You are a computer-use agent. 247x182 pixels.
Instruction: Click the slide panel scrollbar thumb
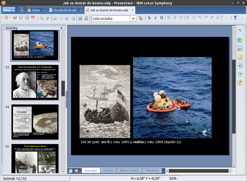coord(63,88)
